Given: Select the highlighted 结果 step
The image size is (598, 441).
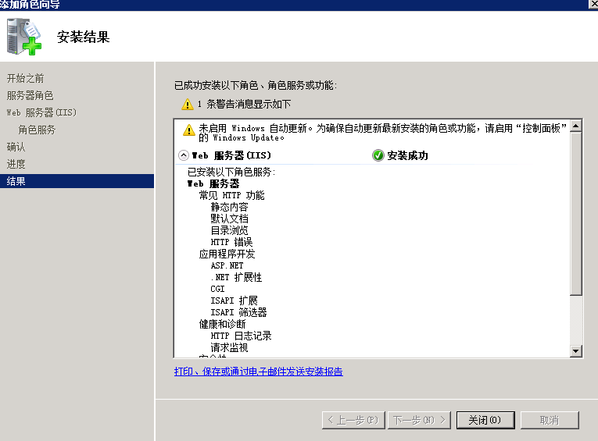Looking at the screenshot, I should [x=16, y=181].
